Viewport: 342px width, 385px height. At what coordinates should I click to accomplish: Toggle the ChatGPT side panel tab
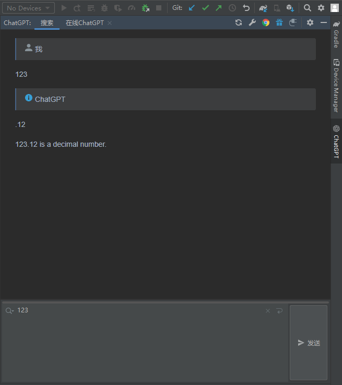(x=336, y=142)
